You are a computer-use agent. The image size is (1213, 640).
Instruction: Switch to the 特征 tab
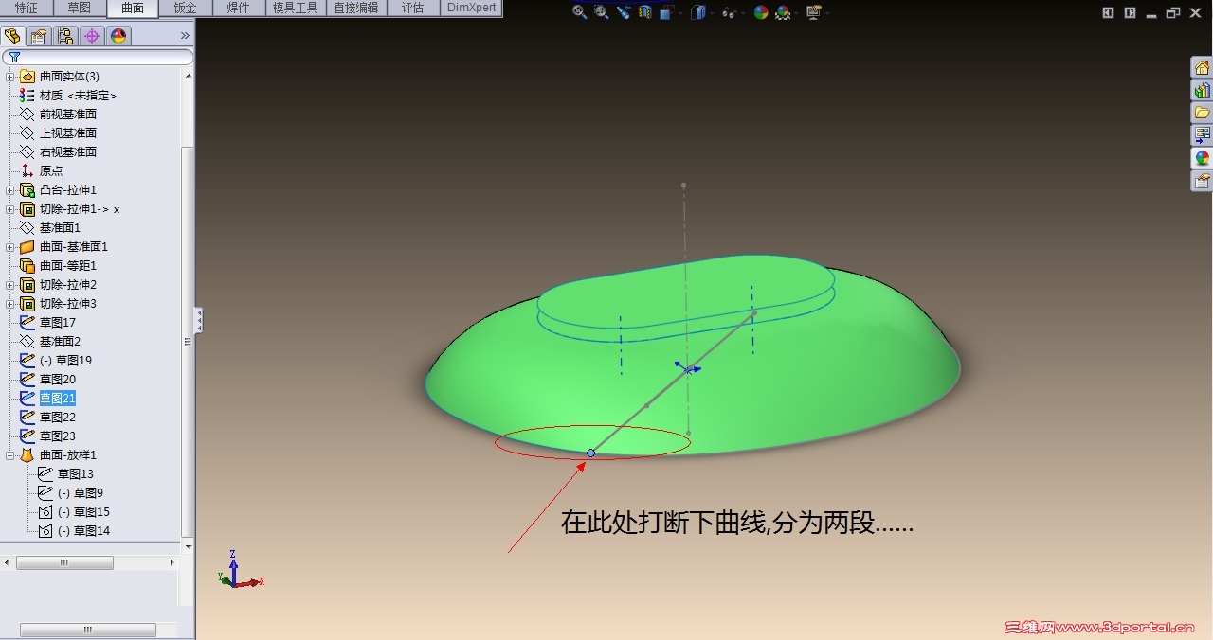point(27,9)
